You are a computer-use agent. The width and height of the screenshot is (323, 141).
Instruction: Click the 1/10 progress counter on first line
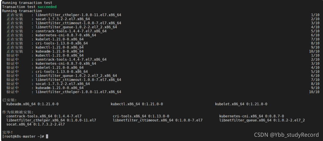click(315, 15)
